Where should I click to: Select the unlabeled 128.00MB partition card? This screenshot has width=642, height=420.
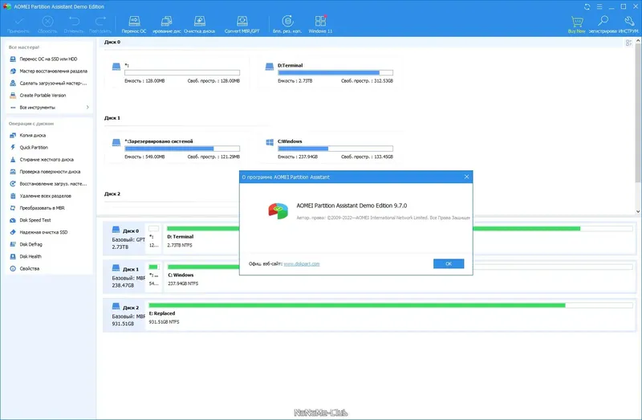tap(177, 72)
